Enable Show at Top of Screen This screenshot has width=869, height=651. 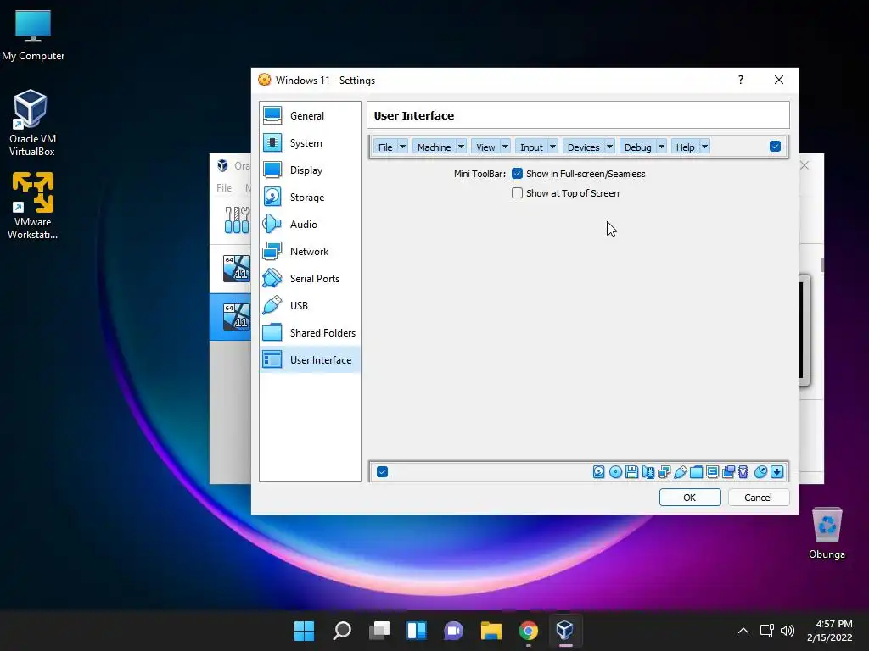pyautogui.click(x=517, y=193)
